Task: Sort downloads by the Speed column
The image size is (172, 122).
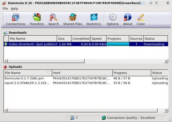Action: click(x=98, y=39)
